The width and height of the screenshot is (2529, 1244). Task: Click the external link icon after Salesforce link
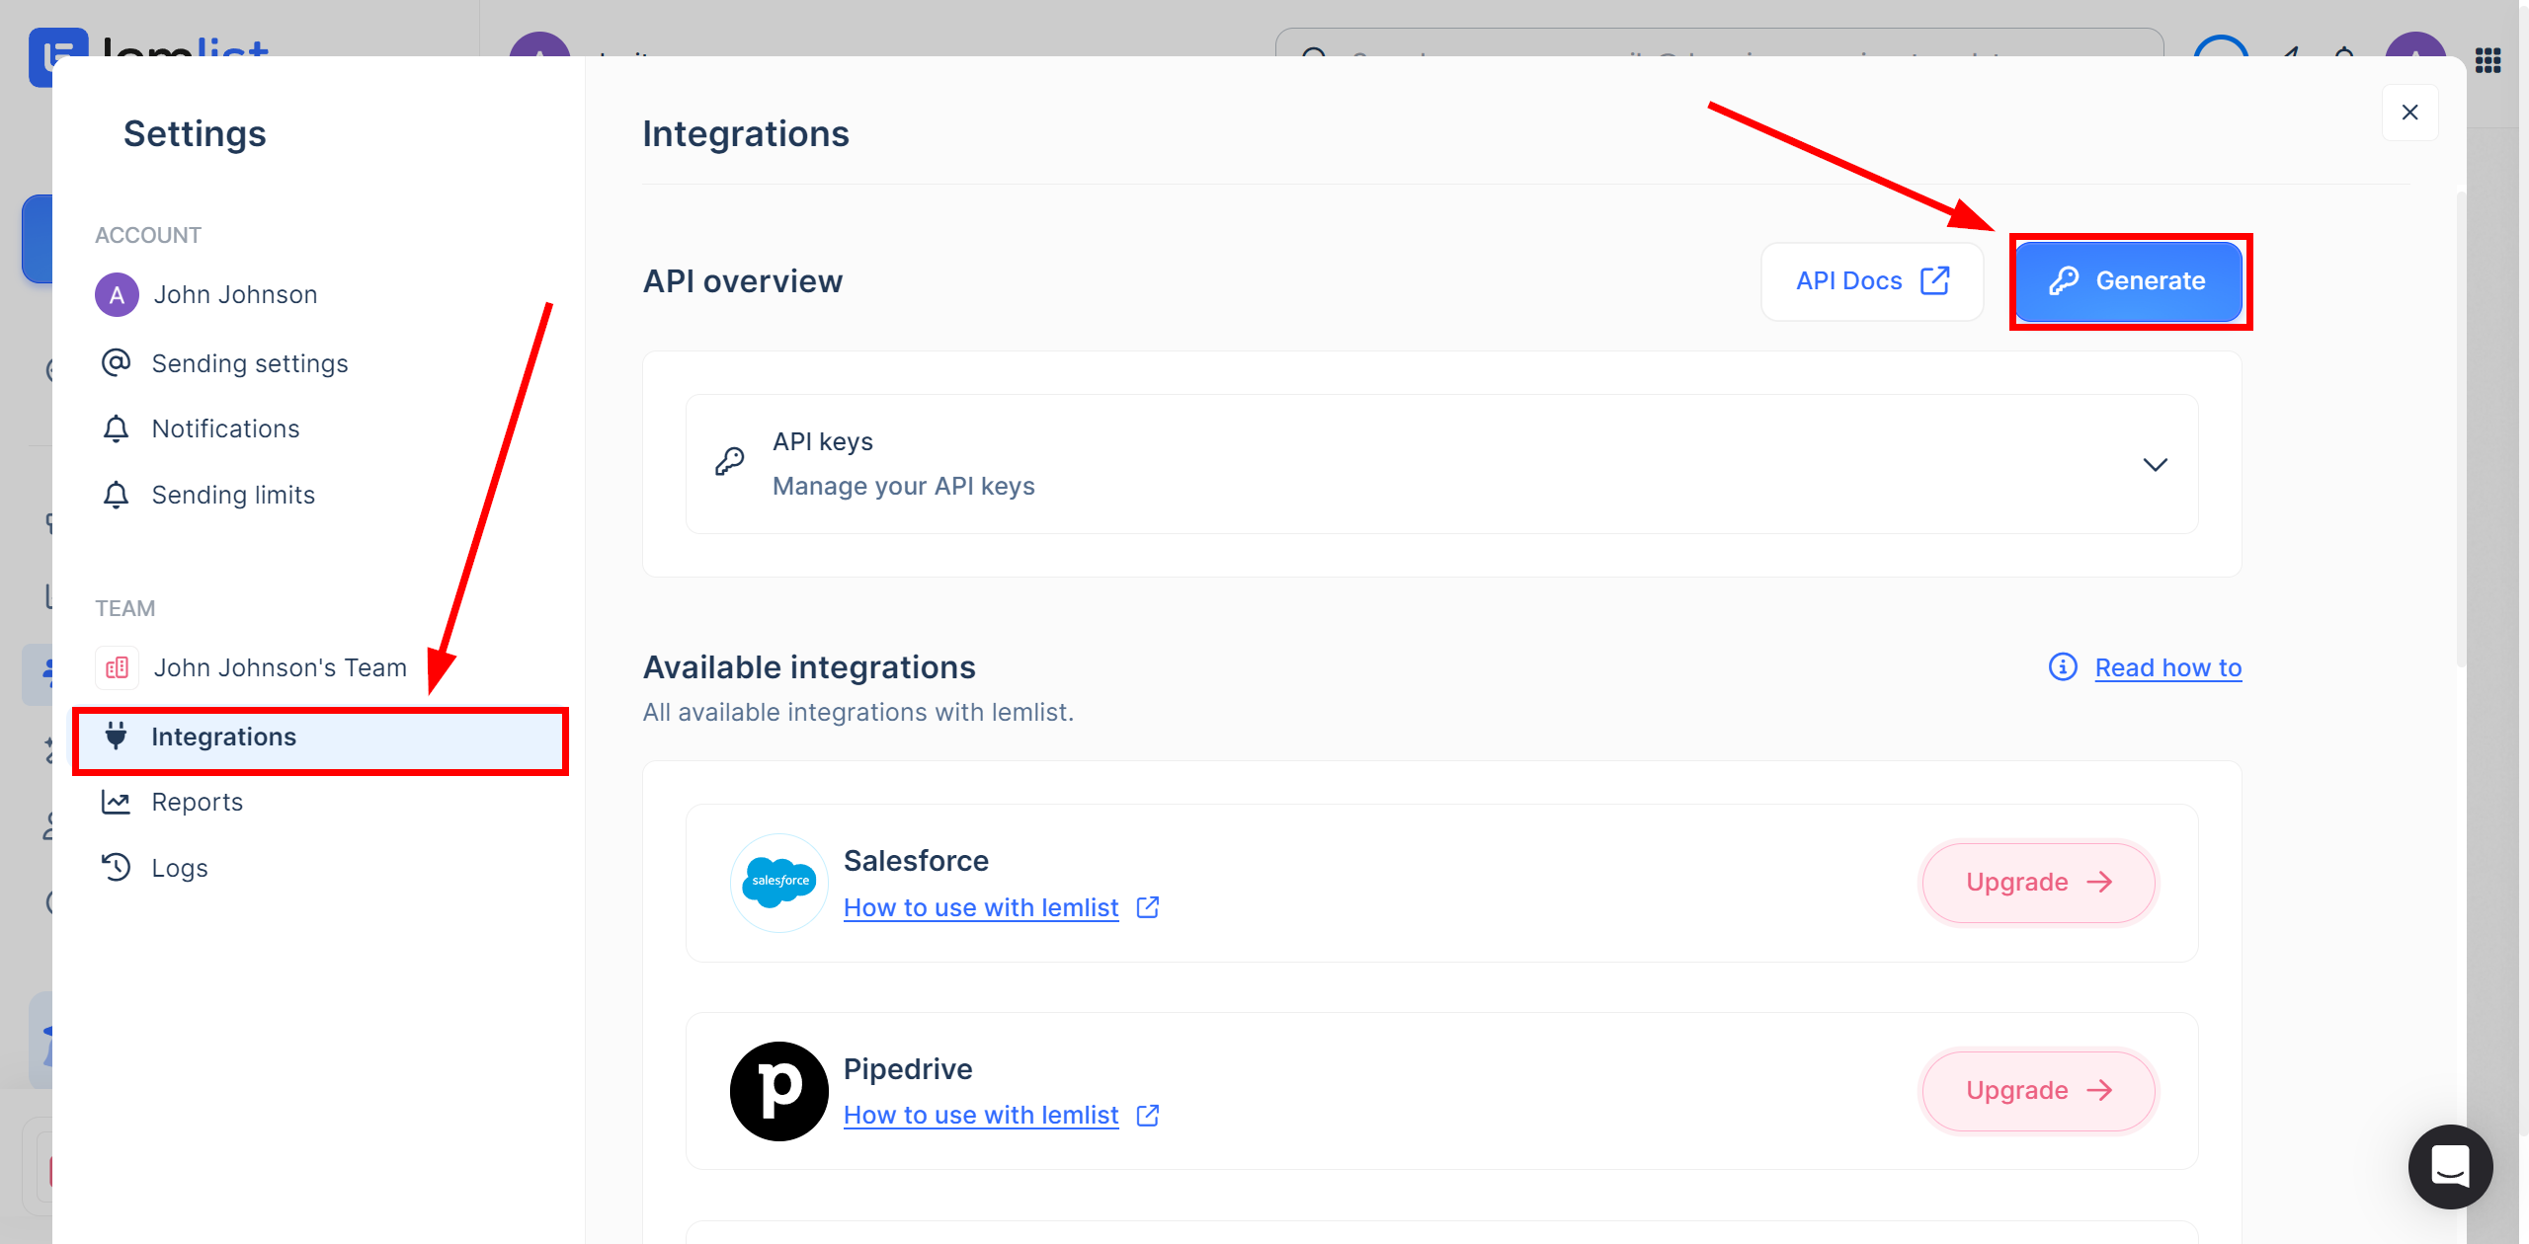[1147, 906]
